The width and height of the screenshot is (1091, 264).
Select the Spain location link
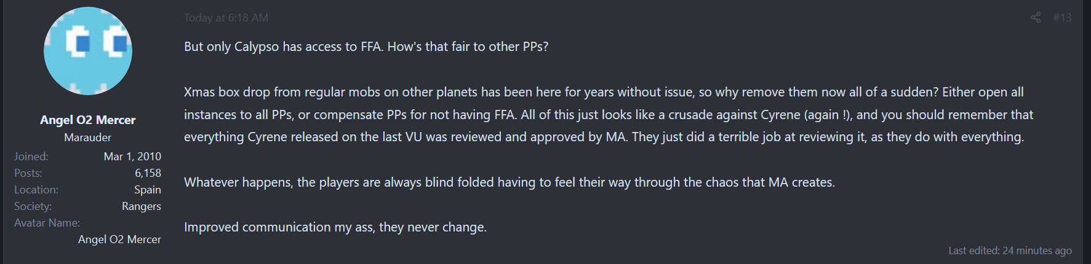(x=148, y=190)
